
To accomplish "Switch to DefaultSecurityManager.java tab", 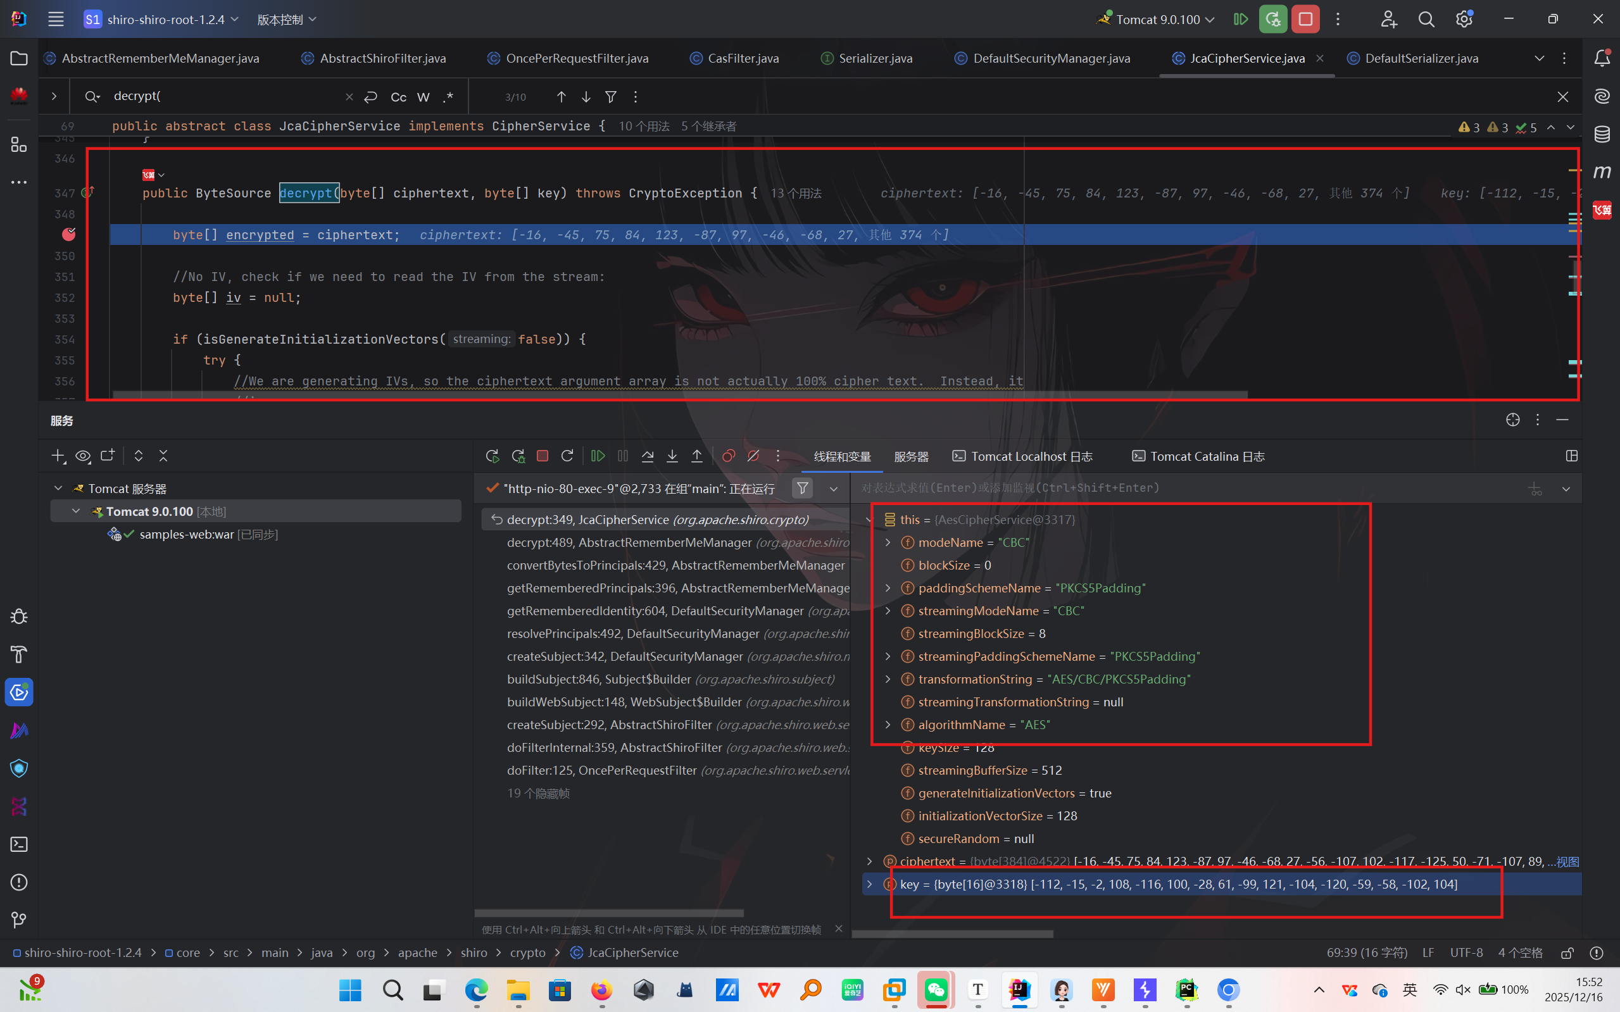I will (1051, 58).
